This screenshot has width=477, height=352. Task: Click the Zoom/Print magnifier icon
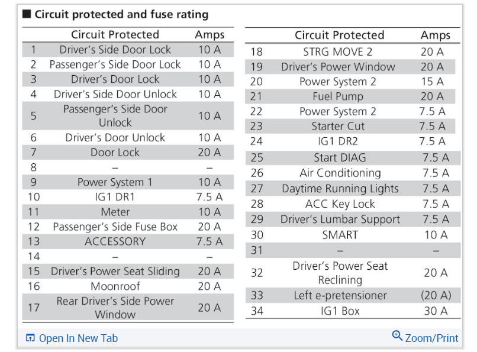point(397,337)
